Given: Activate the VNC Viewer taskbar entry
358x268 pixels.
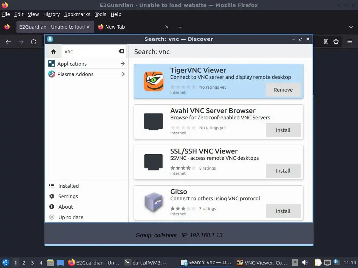Looking at the screenshot, I should [263, 262].
